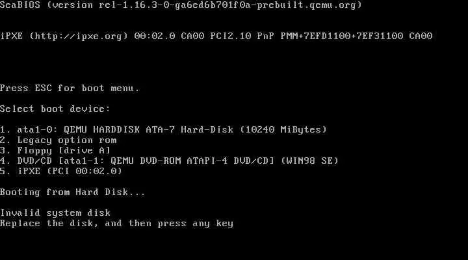This screenshot has height=260, width=468.
Task: Click the PCI2.10 text in iPXE line
Action: click(231, 36)
